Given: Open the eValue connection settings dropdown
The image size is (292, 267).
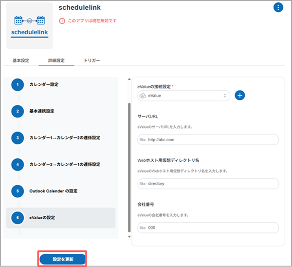Looking at the screenshot, I should pyautogui.click(x=183, y=95).
